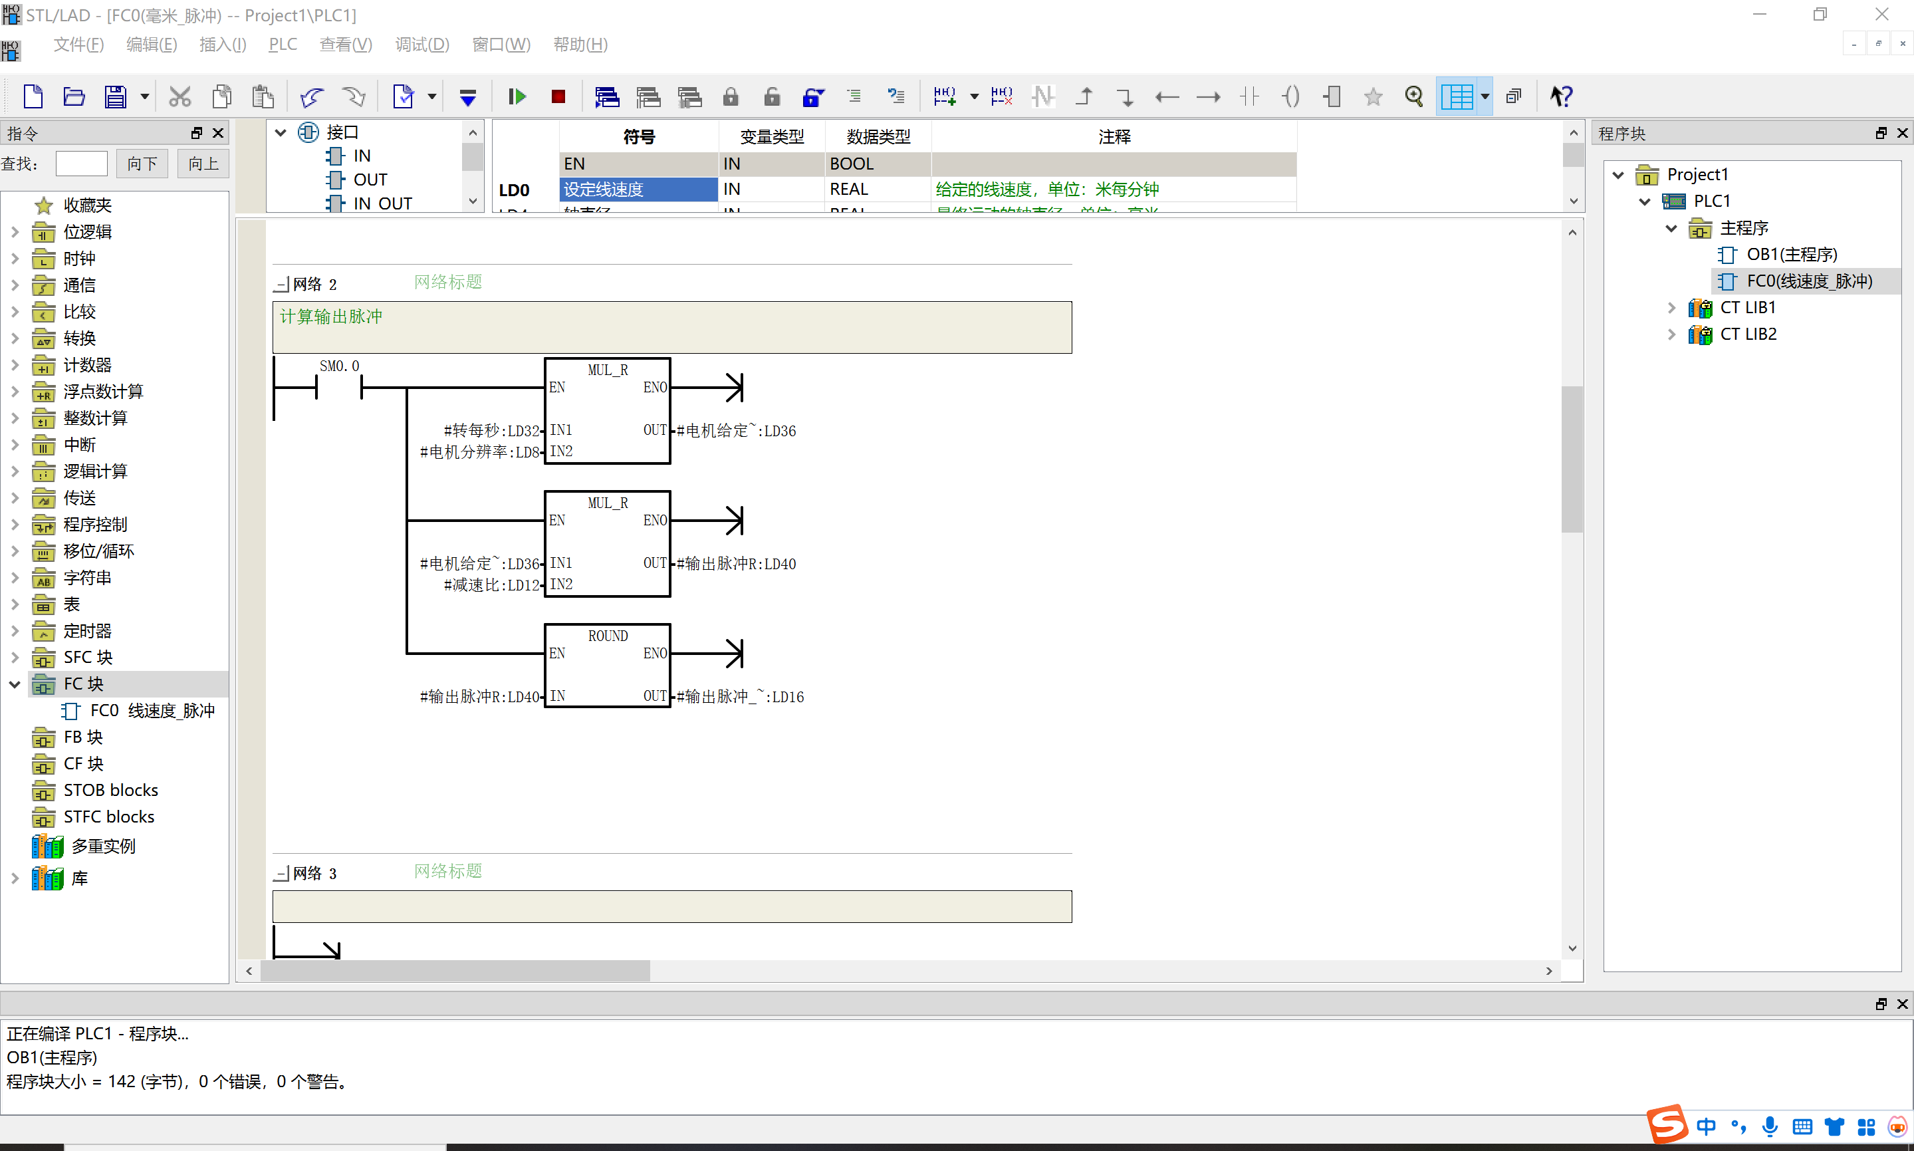The height and width of the screenshot is (1151, 1914).
Task: Click the magnifier zoom icon in toolbar
Action: pos(1414,96)
